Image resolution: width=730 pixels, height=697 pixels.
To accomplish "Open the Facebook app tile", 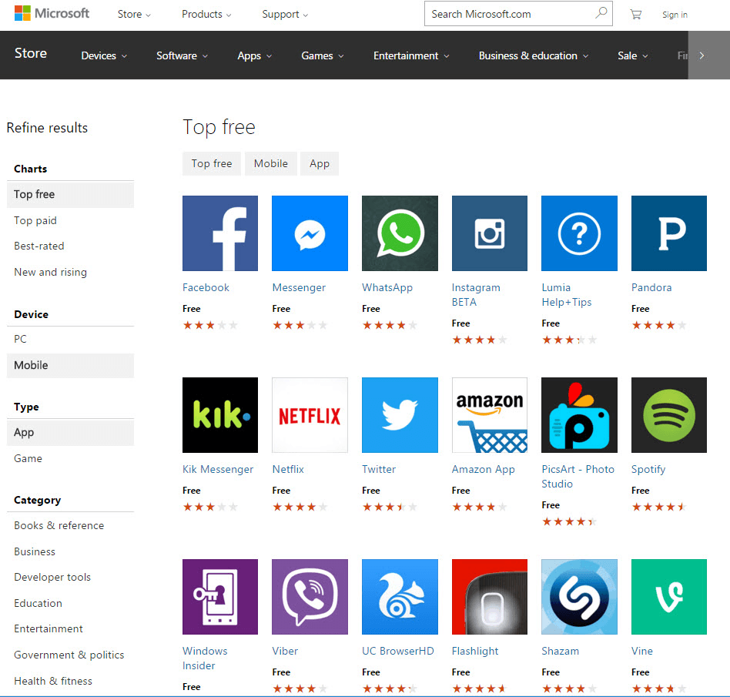I will pos(219,233).
